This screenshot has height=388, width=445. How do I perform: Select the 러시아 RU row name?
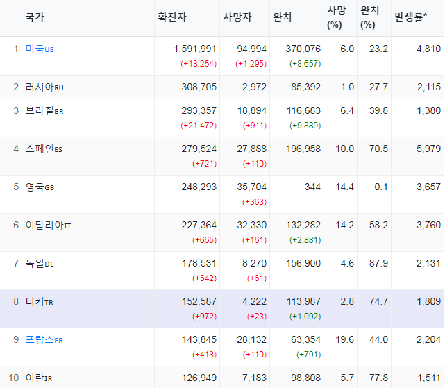point(44,87)
